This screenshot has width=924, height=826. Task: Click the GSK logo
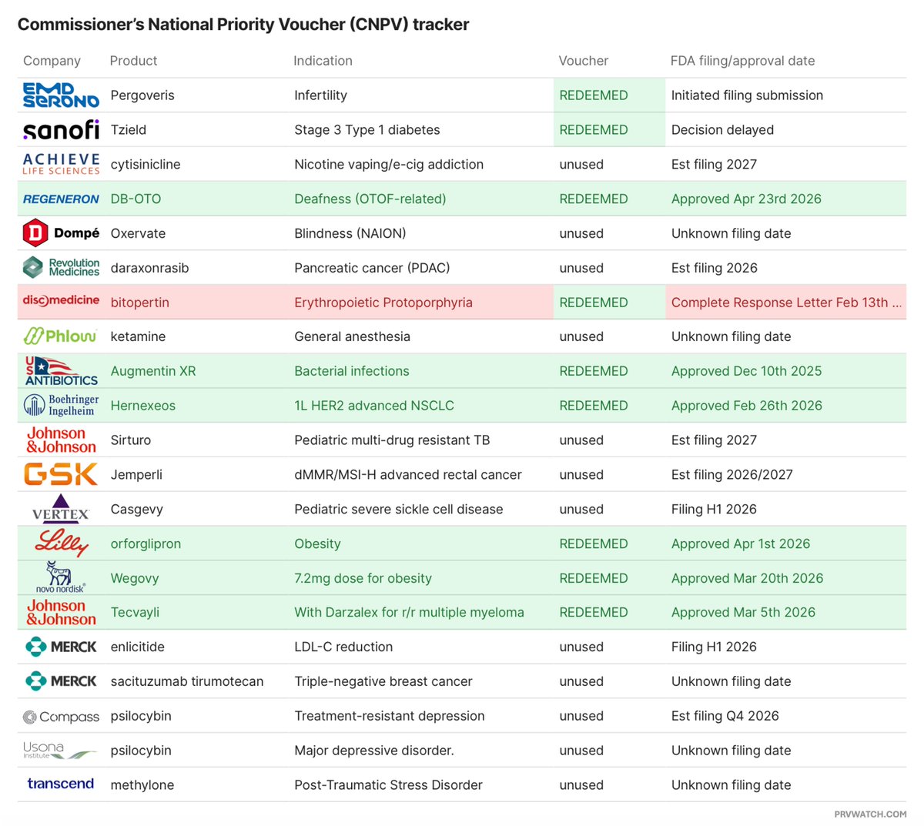click(x=61, y=474)
